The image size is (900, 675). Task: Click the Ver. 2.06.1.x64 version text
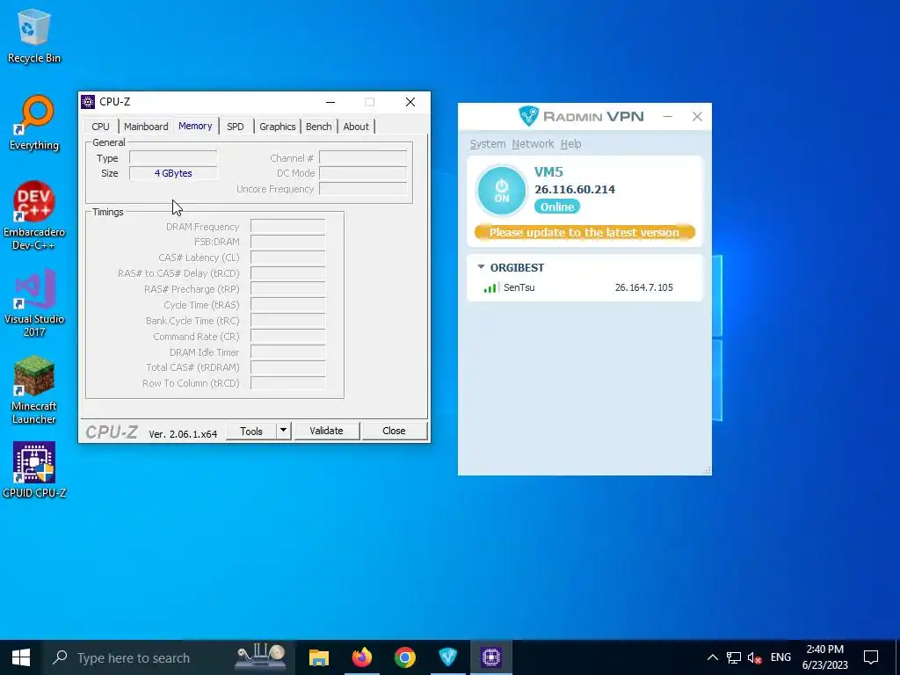pos(183,434)
